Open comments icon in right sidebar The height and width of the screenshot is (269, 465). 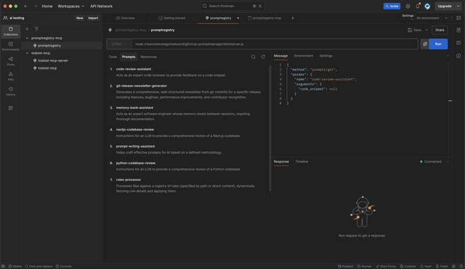coord(459,43)
